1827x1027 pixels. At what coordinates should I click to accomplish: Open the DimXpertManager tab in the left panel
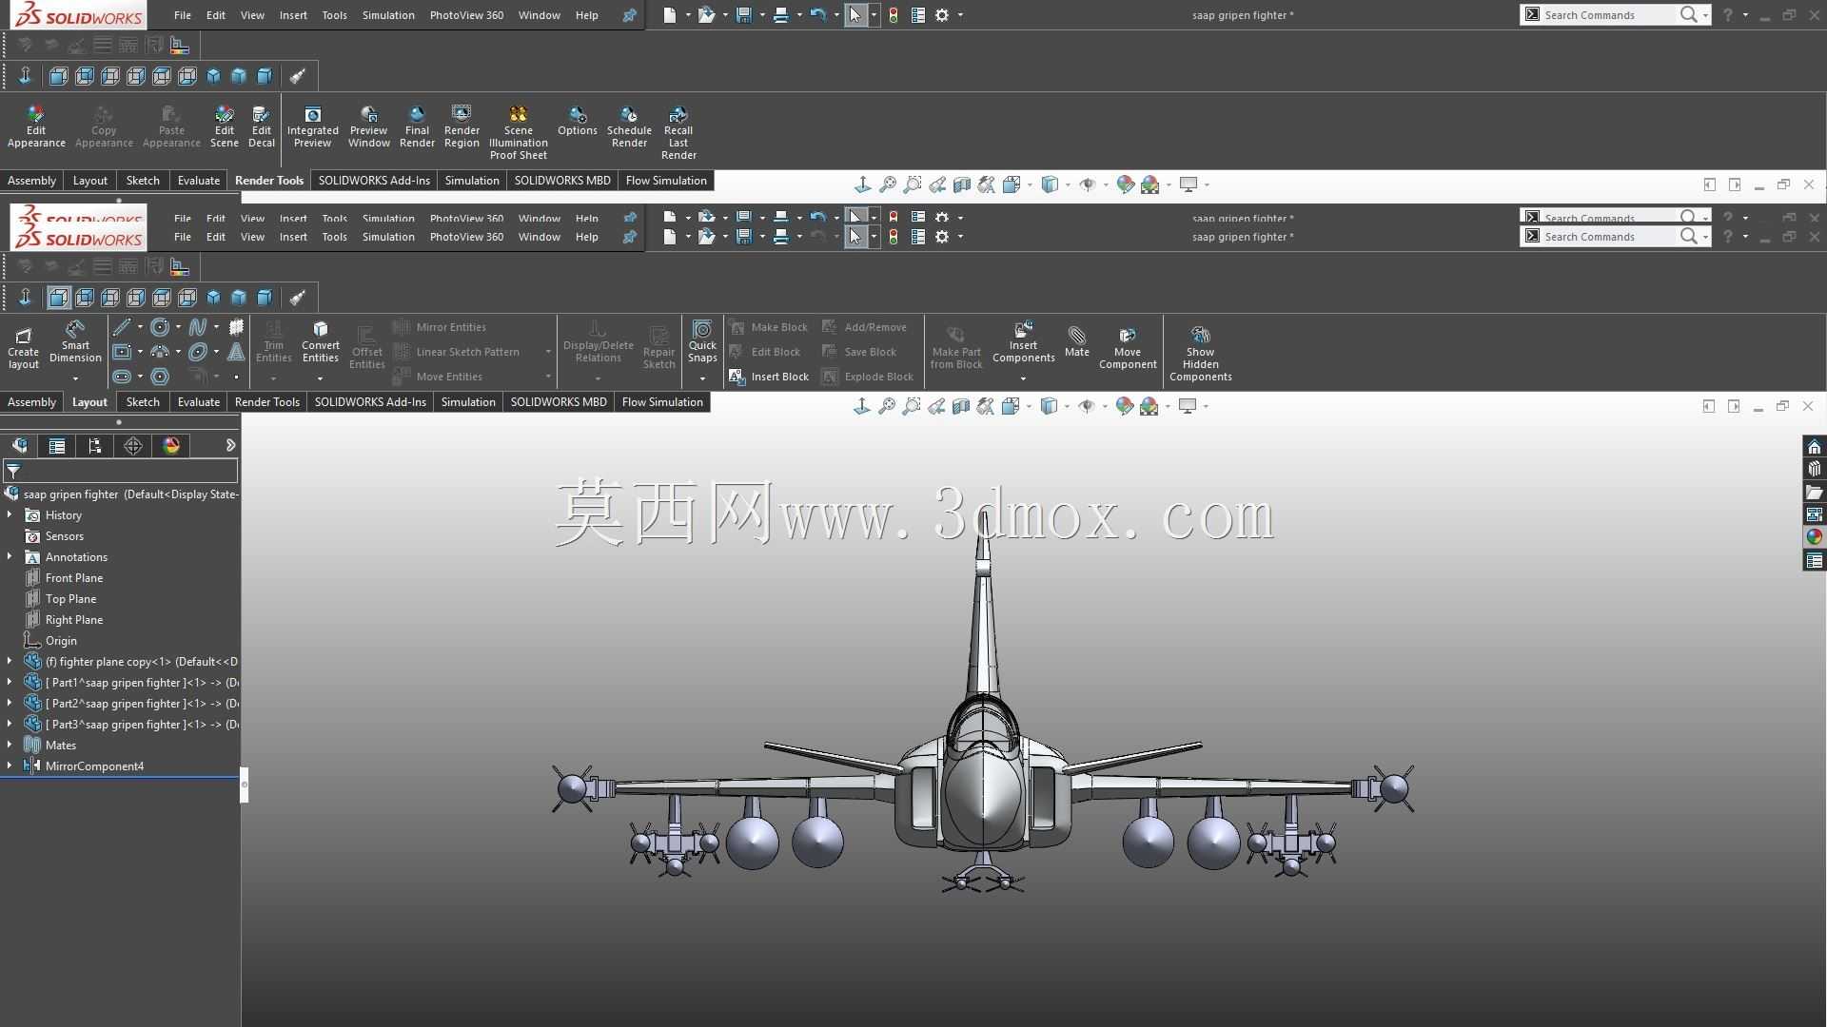(x=133, y=446)
